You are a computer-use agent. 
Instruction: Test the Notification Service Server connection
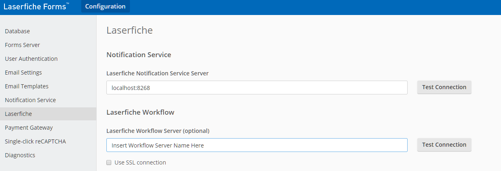pos(444,87)
